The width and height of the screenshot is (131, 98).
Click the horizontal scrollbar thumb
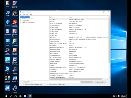tap(76, 79)
